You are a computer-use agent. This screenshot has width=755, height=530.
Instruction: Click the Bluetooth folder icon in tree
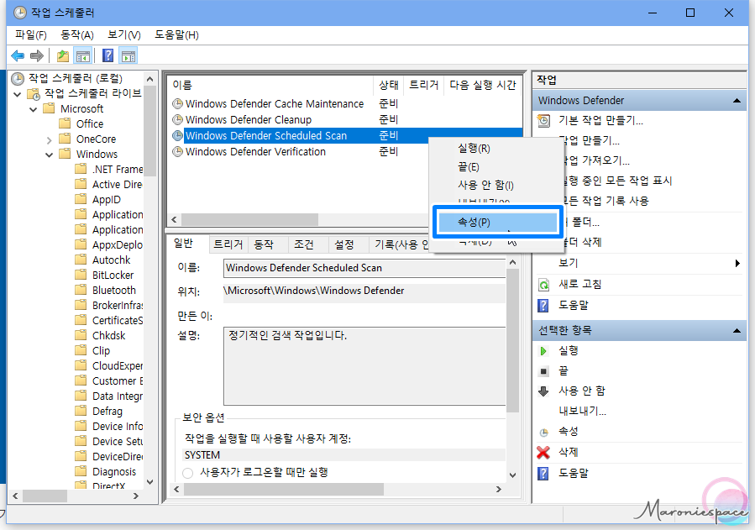tap(81, 291)
